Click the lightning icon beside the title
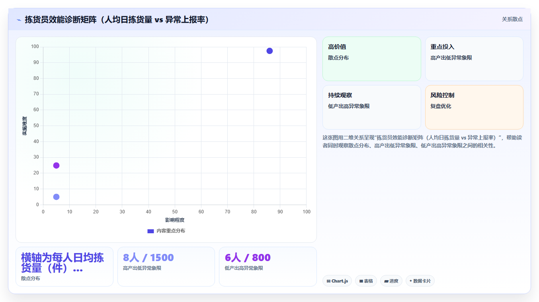539x302 pixels. tap(19, 20)
